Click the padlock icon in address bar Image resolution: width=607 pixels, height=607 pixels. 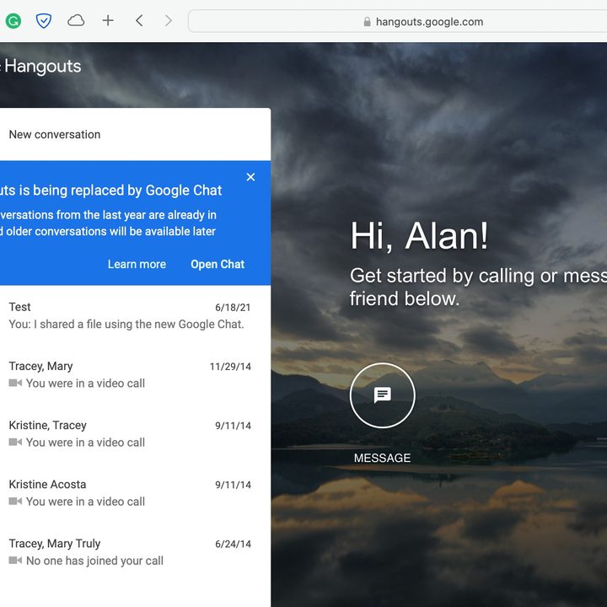tap(367, 22)
